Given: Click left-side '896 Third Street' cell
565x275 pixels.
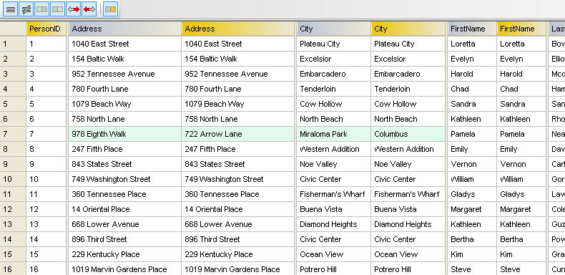Looking at the screenshot, I should coord(124,239).
